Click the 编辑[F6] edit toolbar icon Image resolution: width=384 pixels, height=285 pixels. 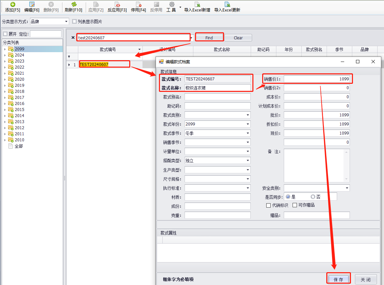(32, 4)
